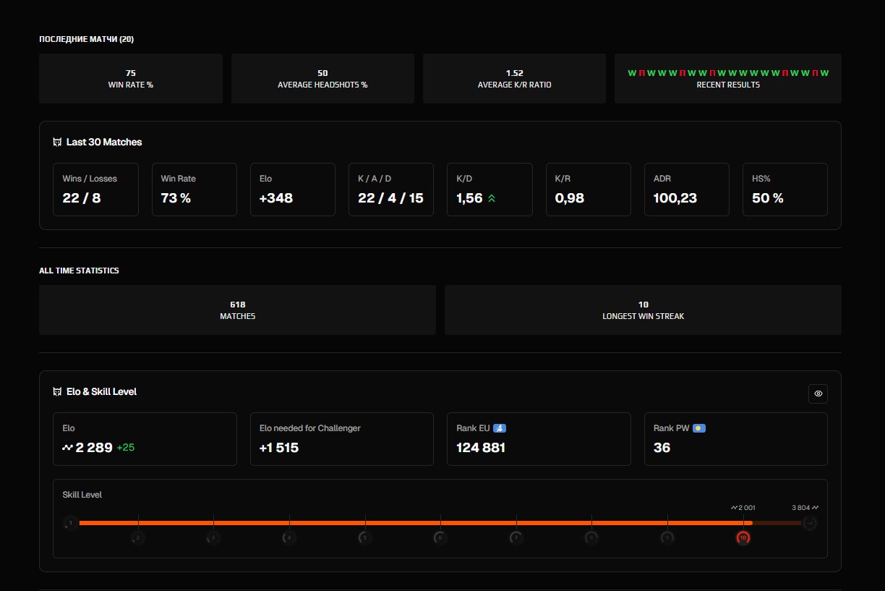Click a red loss letter in Recent Results
Viewport: 885px width, 591px height.
pos(643,72)
